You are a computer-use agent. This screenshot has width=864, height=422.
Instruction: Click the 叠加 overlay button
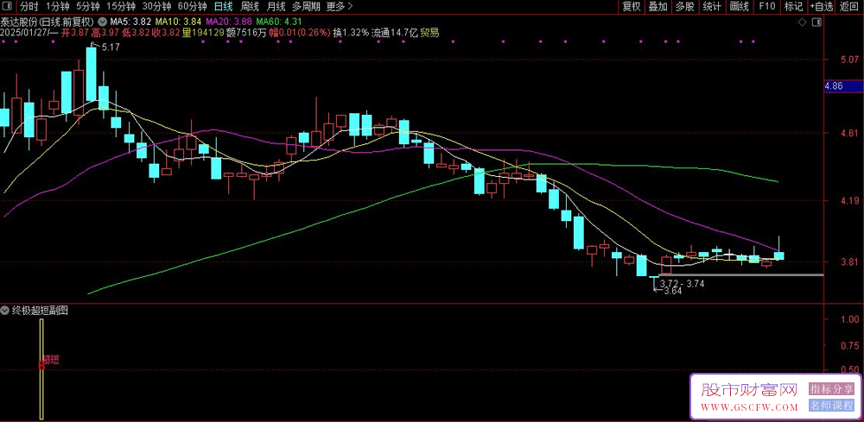click(658, 7)
